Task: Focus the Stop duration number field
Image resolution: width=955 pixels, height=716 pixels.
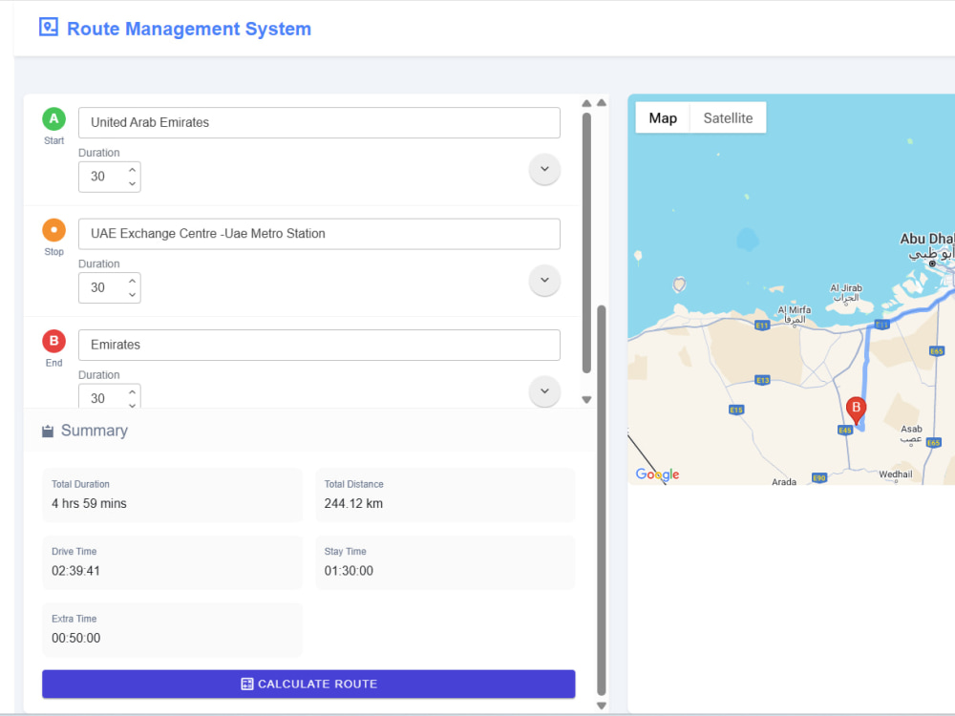Action: (110, 288)
